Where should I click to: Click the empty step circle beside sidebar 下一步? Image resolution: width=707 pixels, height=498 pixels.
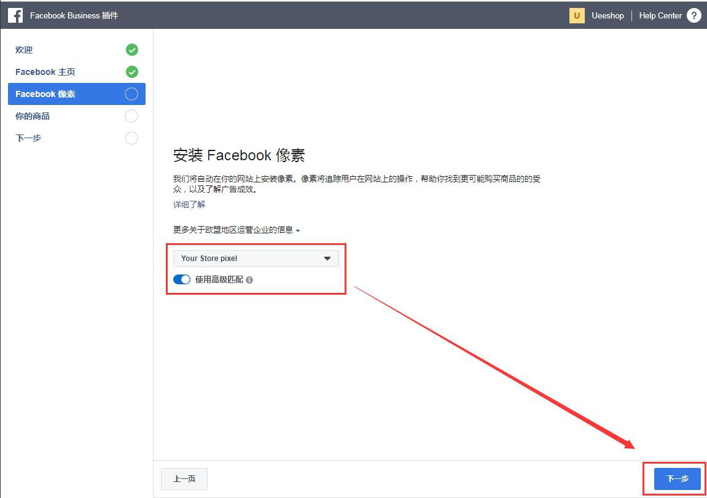pyautogui.click(x=131, y=138)
